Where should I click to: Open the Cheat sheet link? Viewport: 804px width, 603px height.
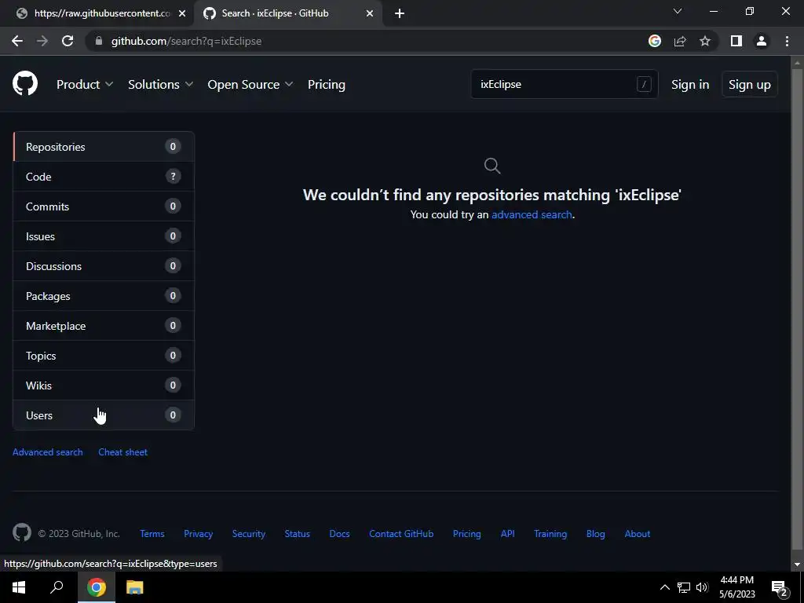click(x=123, y=451)
